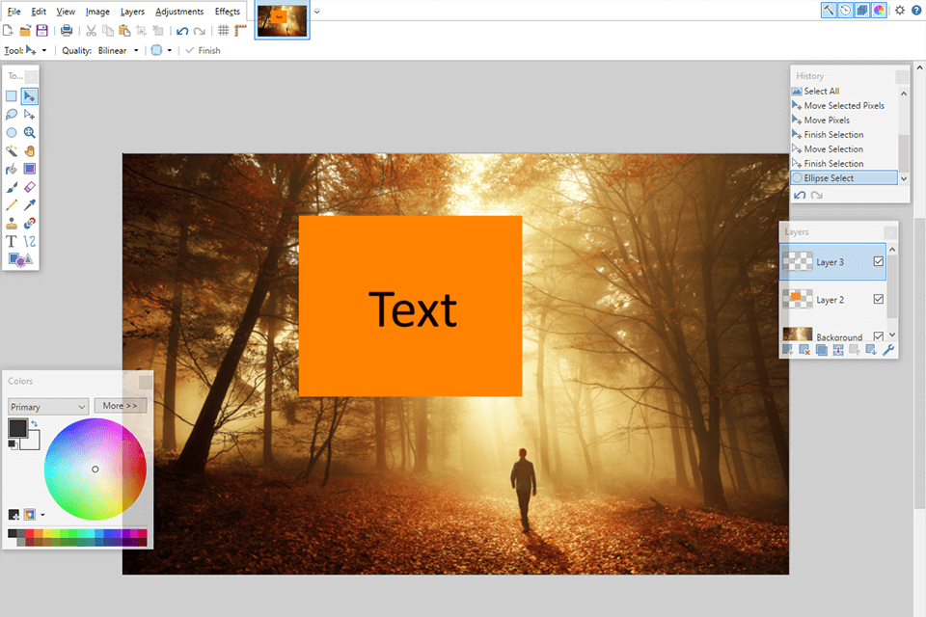The width and height of the screenshot is (926, 617).
Task: Open the Primary color selector dropdown
Action: point(47,406)
